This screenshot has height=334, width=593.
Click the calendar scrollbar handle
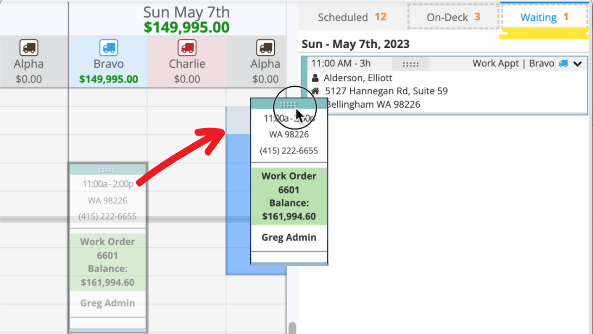292,328
